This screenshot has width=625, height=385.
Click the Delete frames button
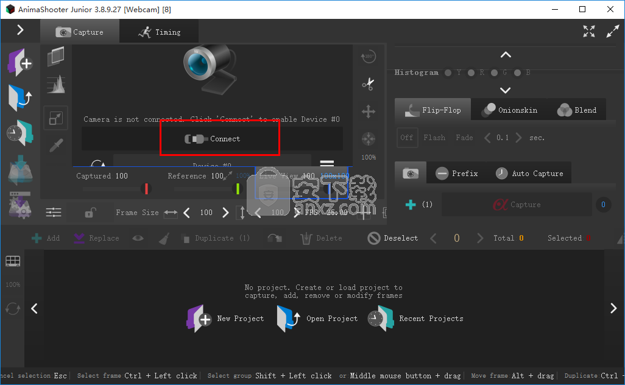pos(321,238)
